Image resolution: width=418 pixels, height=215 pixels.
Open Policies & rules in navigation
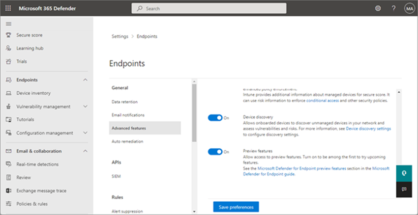click(x=32, y=204)
